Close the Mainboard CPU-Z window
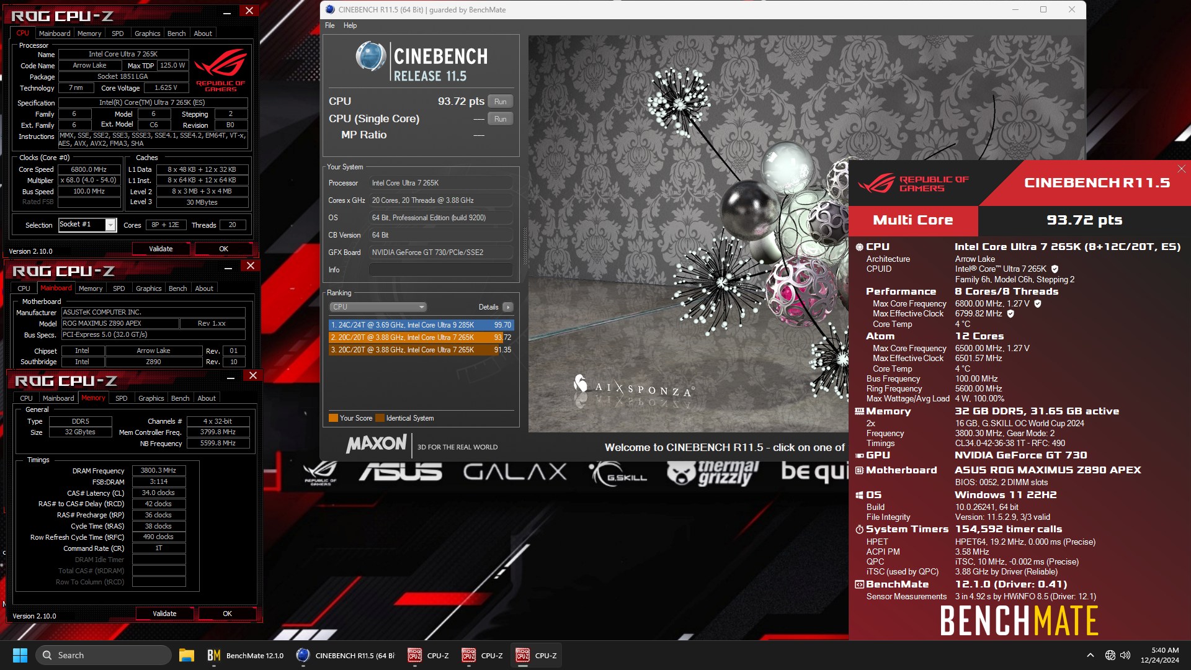Image resolution: width=1191 pixels, height=670 pixels. pyautogui.click(x=251, y=266)
